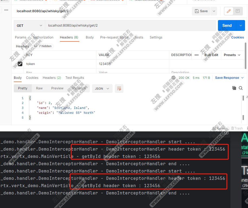248x208 pixels.
Task: Switch to the Pre-request Script tab
Action: (115, 37)
